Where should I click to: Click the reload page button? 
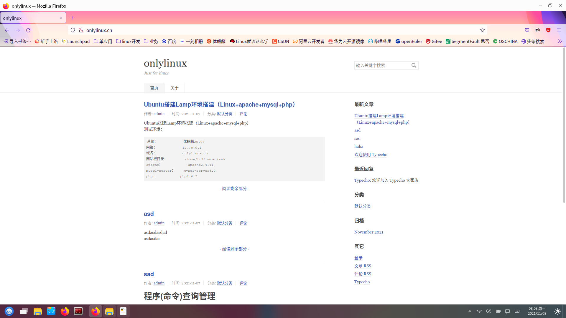click(28, 30)
